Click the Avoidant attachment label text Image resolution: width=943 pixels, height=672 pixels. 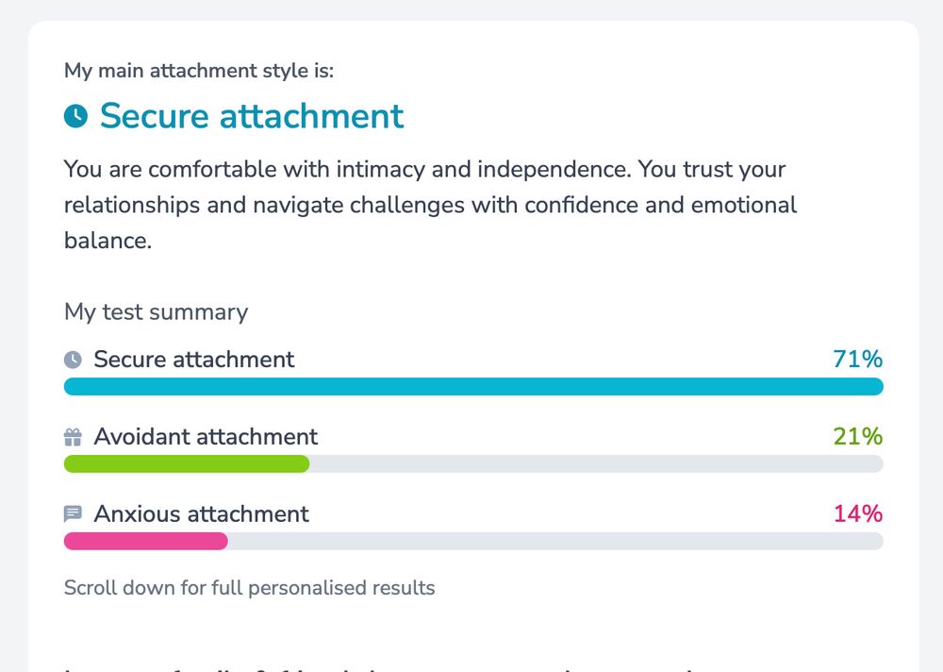click(x=206, y=436)
